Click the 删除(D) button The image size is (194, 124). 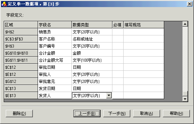point(19,114)
